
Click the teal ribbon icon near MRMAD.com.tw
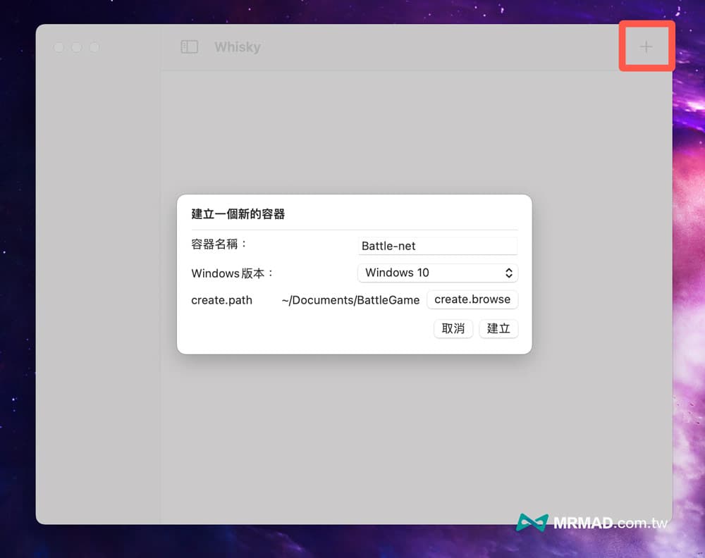(x=532, y=523)
